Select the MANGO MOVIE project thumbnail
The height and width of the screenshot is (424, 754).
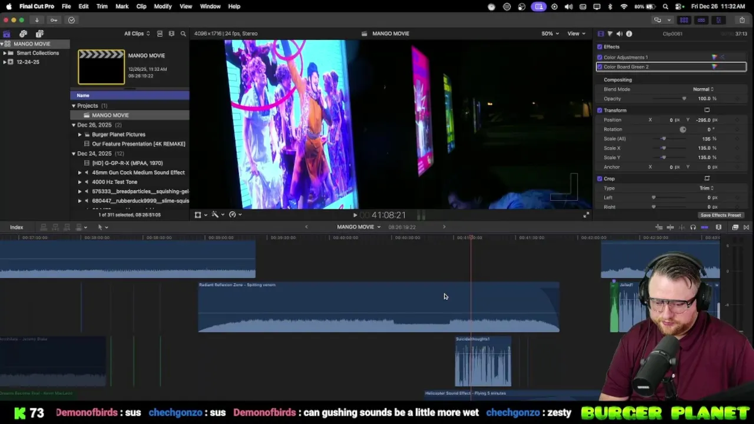(101, 67)
